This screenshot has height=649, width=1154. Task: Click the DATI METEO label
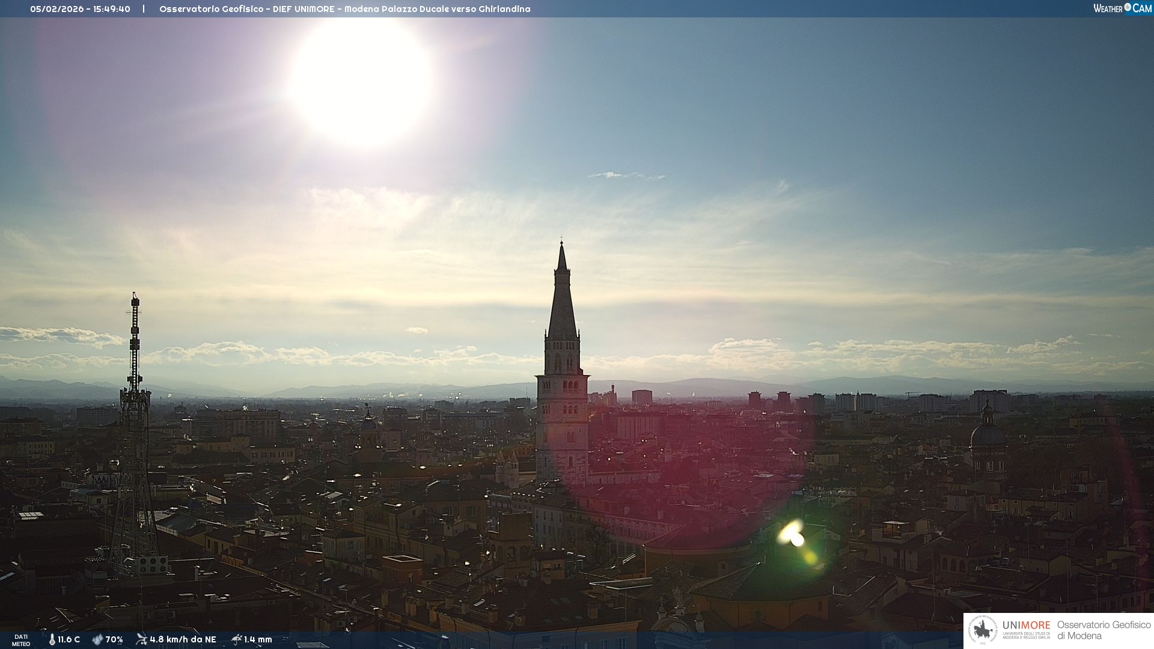[x=21, y=640]
